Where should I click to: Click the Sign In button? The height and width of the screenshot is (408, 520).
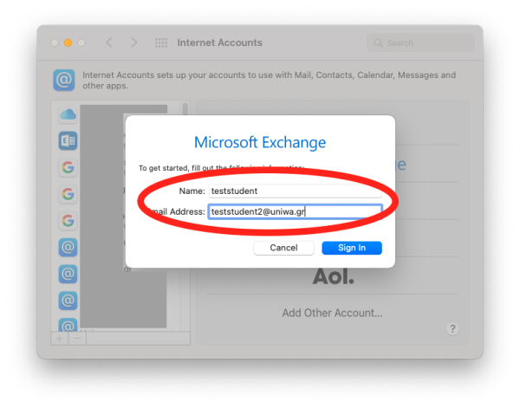pos(352,248)
